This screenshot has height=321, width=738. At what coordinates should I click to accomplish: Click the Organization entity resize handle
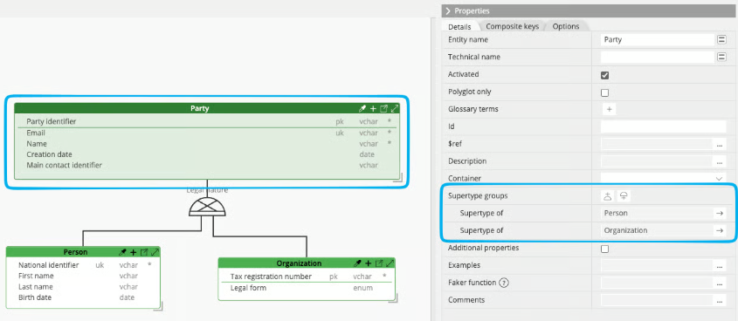pyautogui.click(x=394, y=297)
